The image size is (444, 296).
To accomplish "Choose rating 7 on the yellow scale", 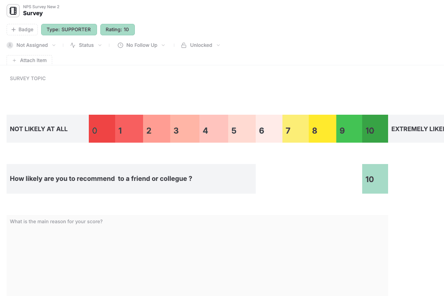I will coord(296,129).
